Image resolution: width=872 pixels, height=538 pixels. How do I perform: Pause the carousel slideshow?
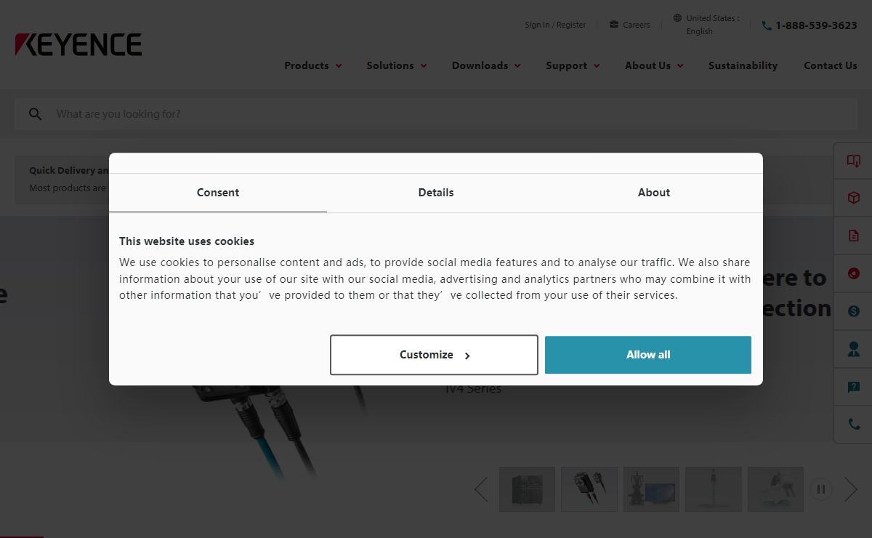(x=821, y=489)
